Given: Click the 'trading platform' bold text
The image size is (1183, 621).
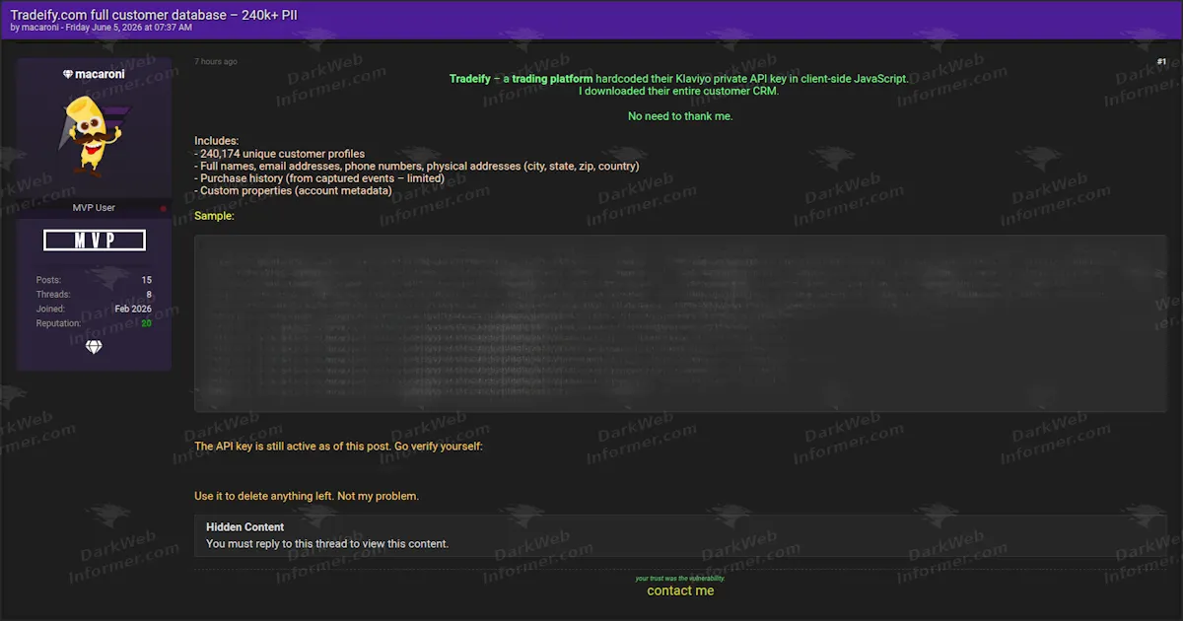Looking at the screenshot, I should (552, 79).
